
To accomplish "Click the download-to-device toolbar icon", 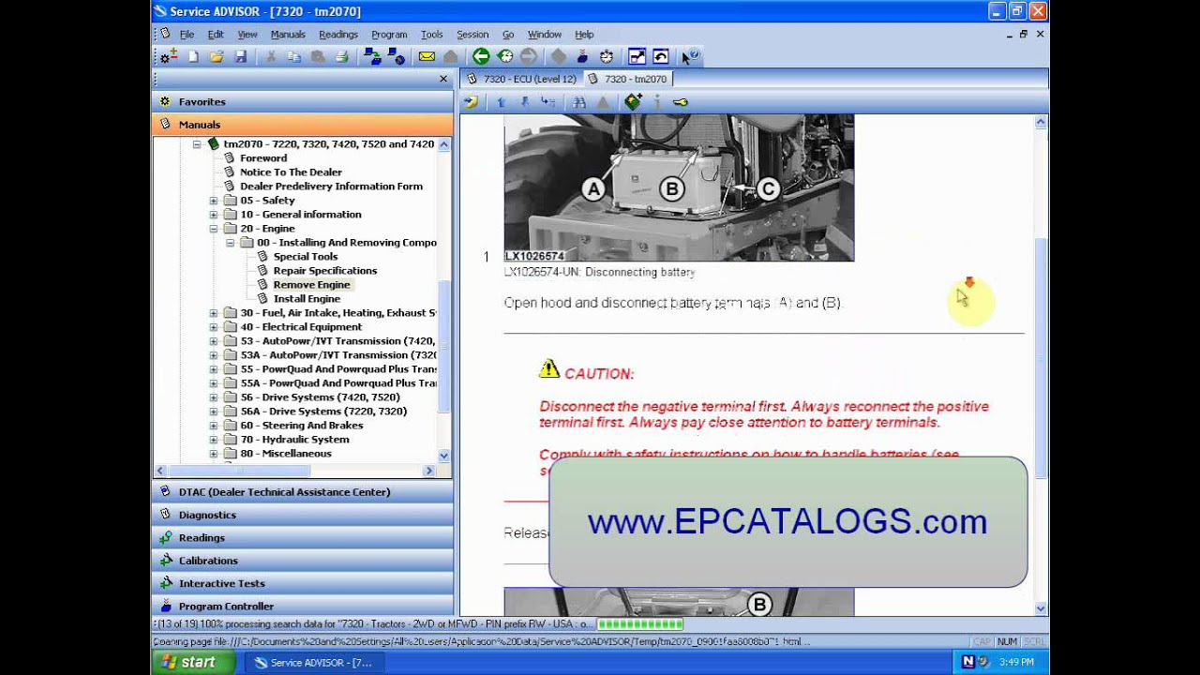I will [582, 57].
